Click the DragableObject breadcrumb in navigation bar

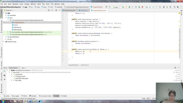[x=97, y=7]
